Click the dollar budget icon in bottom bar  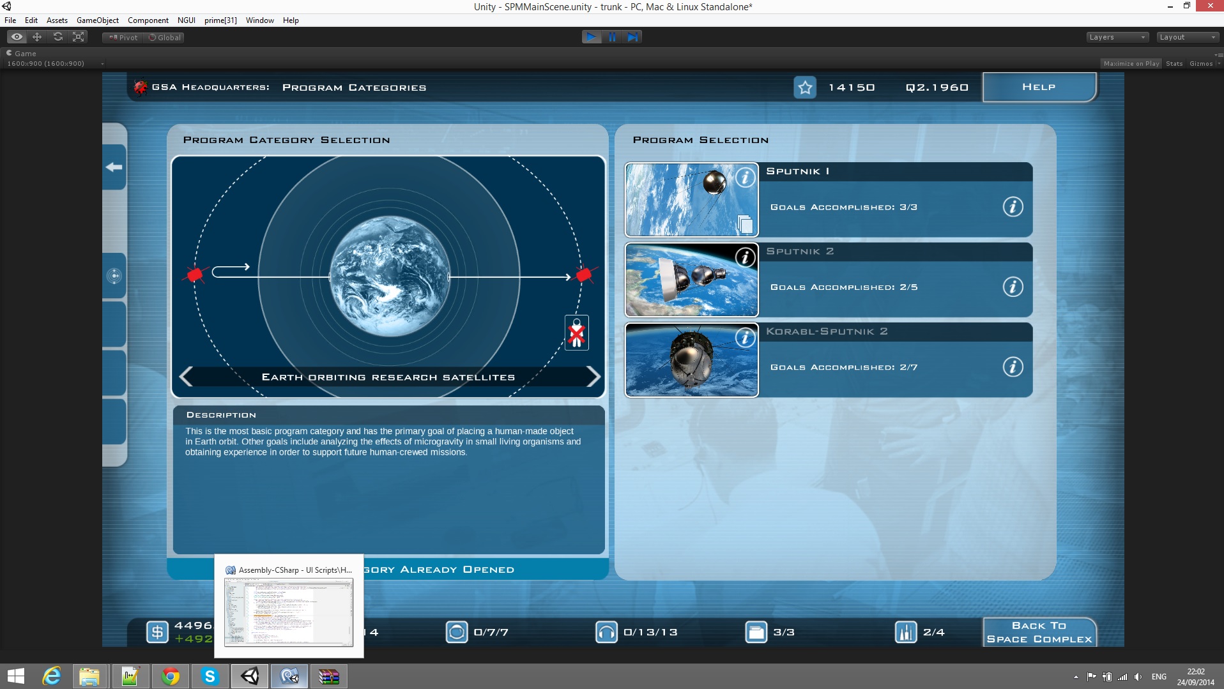click(157, 632)
